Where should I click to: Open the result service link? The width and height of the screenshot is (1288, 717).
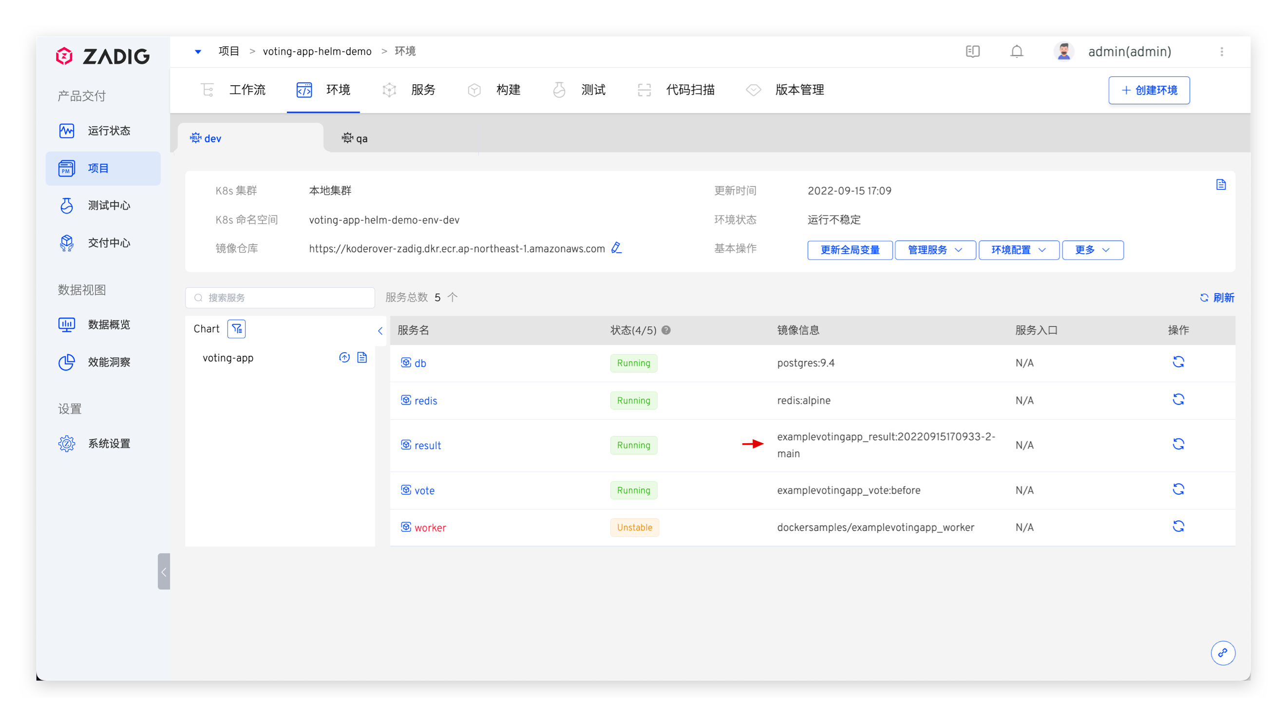tap(427, 446)
